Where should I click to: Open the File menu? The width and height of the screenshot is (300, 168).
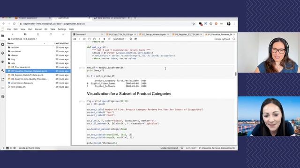click(x=9, y=29)
